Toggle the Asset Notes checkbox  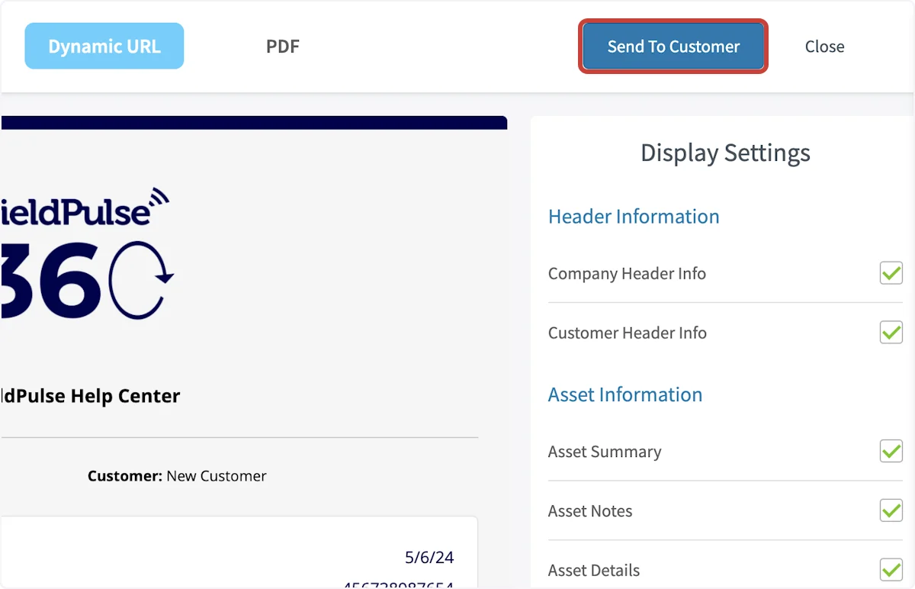[891, 510]
